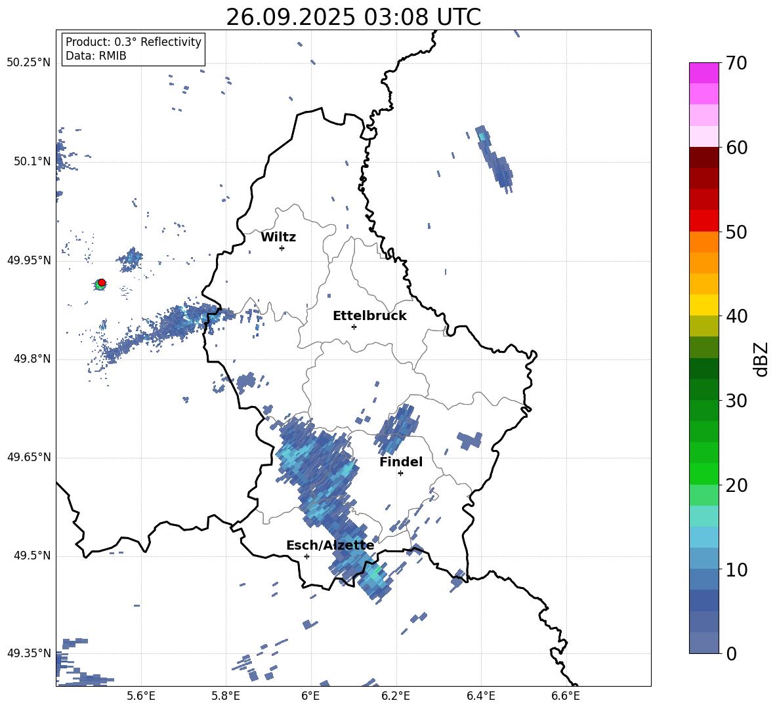777x709 pixels.
Task: Click the Ettelbruck station cross marker
Action: point(354,327)
